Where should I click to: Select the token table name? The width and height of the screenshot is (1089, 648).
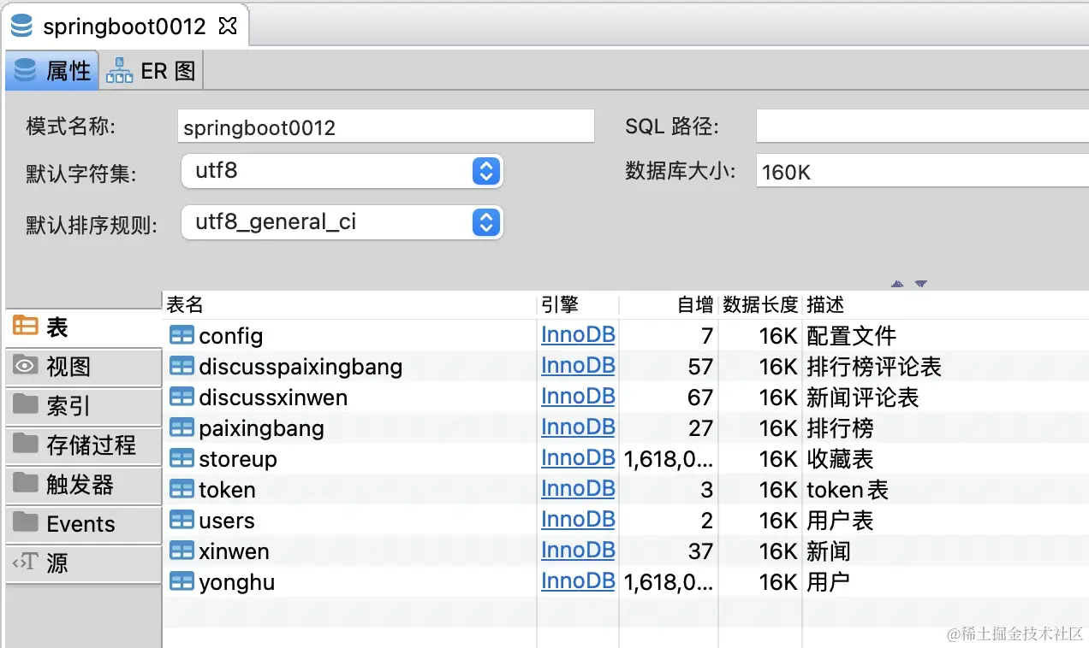[227, 491]
